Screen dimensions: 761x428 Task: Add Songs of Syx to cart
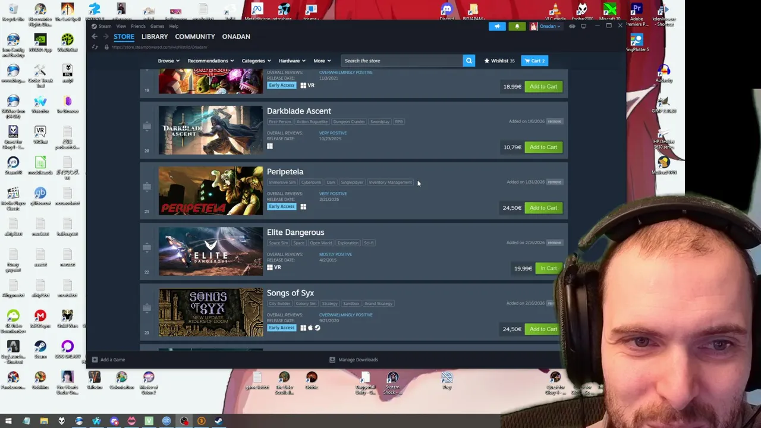[x=543, y=329]
